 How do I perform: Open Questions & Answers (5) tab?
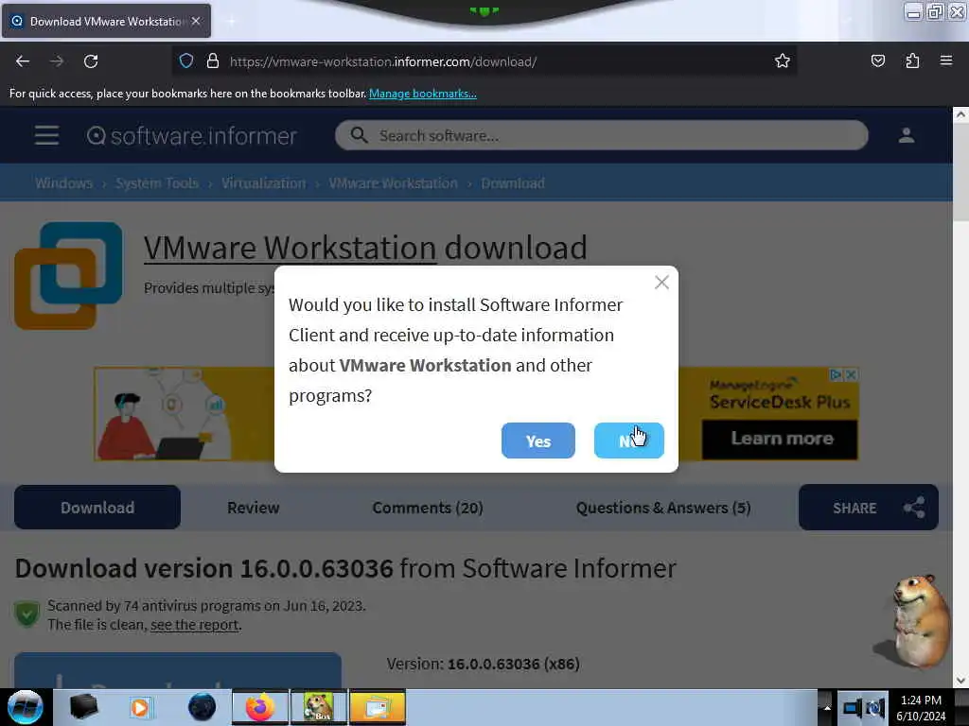(663, 508)
